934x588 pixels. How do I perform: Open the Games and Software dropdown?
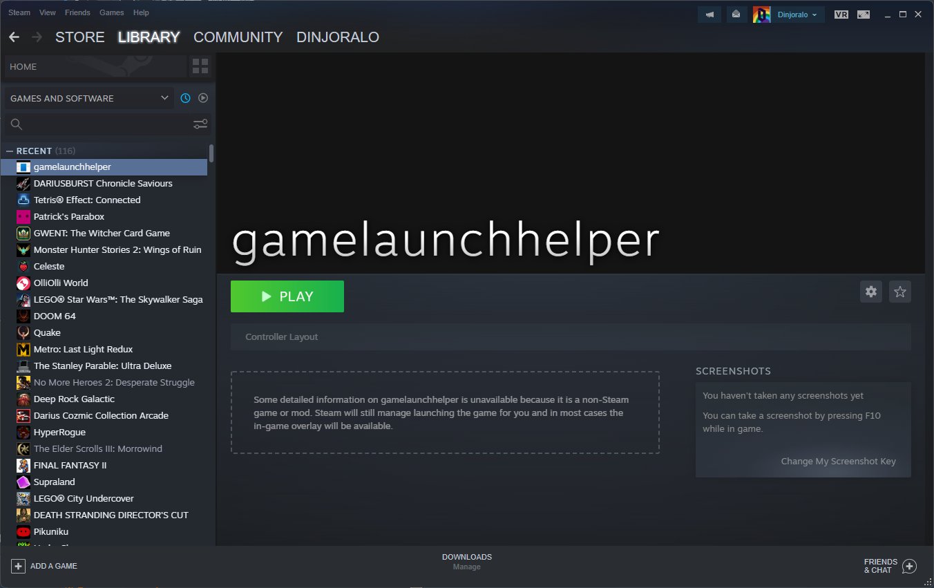tap(89, 98)
